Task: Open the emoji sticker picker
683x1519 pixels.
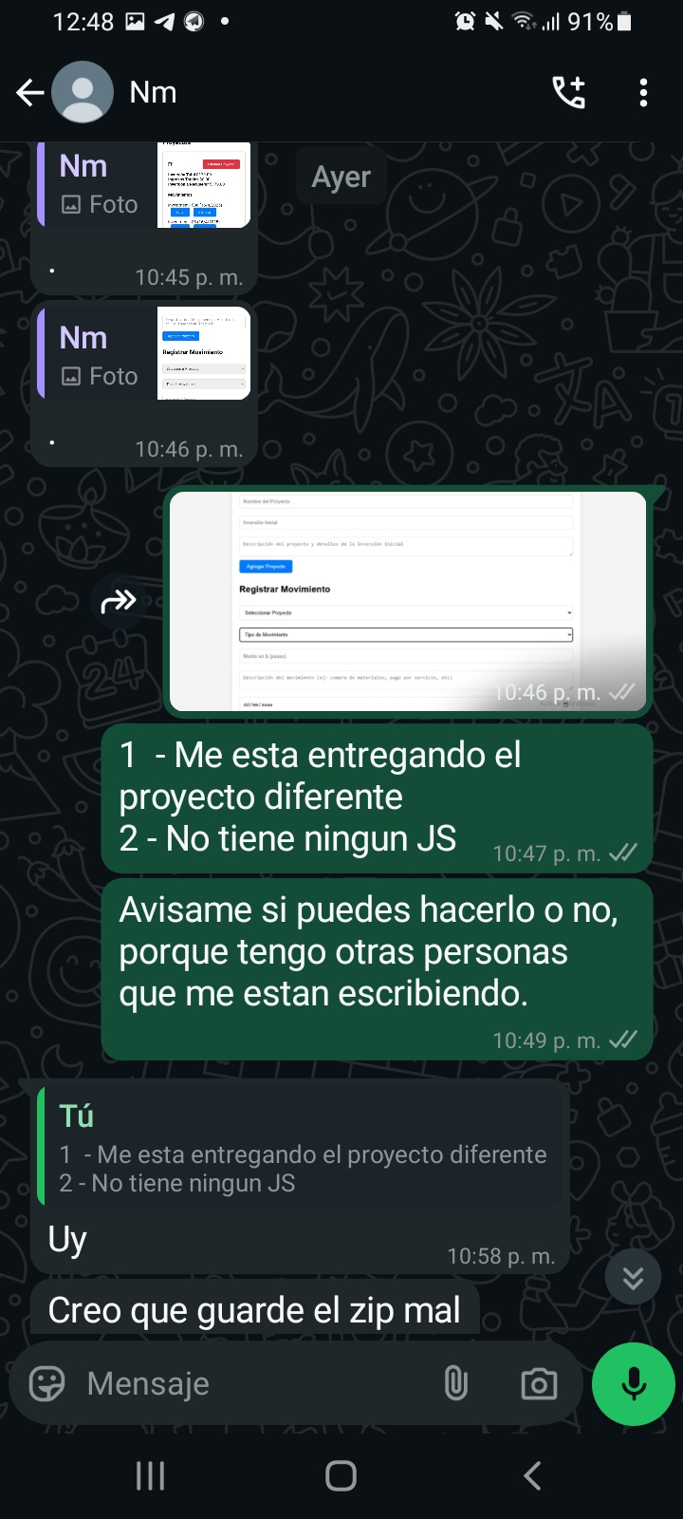Action: tap(46, 1384)
